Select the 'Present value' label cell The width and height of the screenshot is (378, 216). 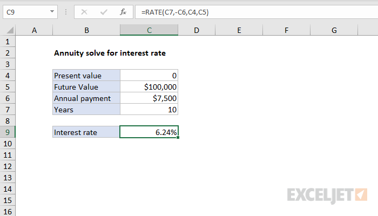tap(86, 76)
